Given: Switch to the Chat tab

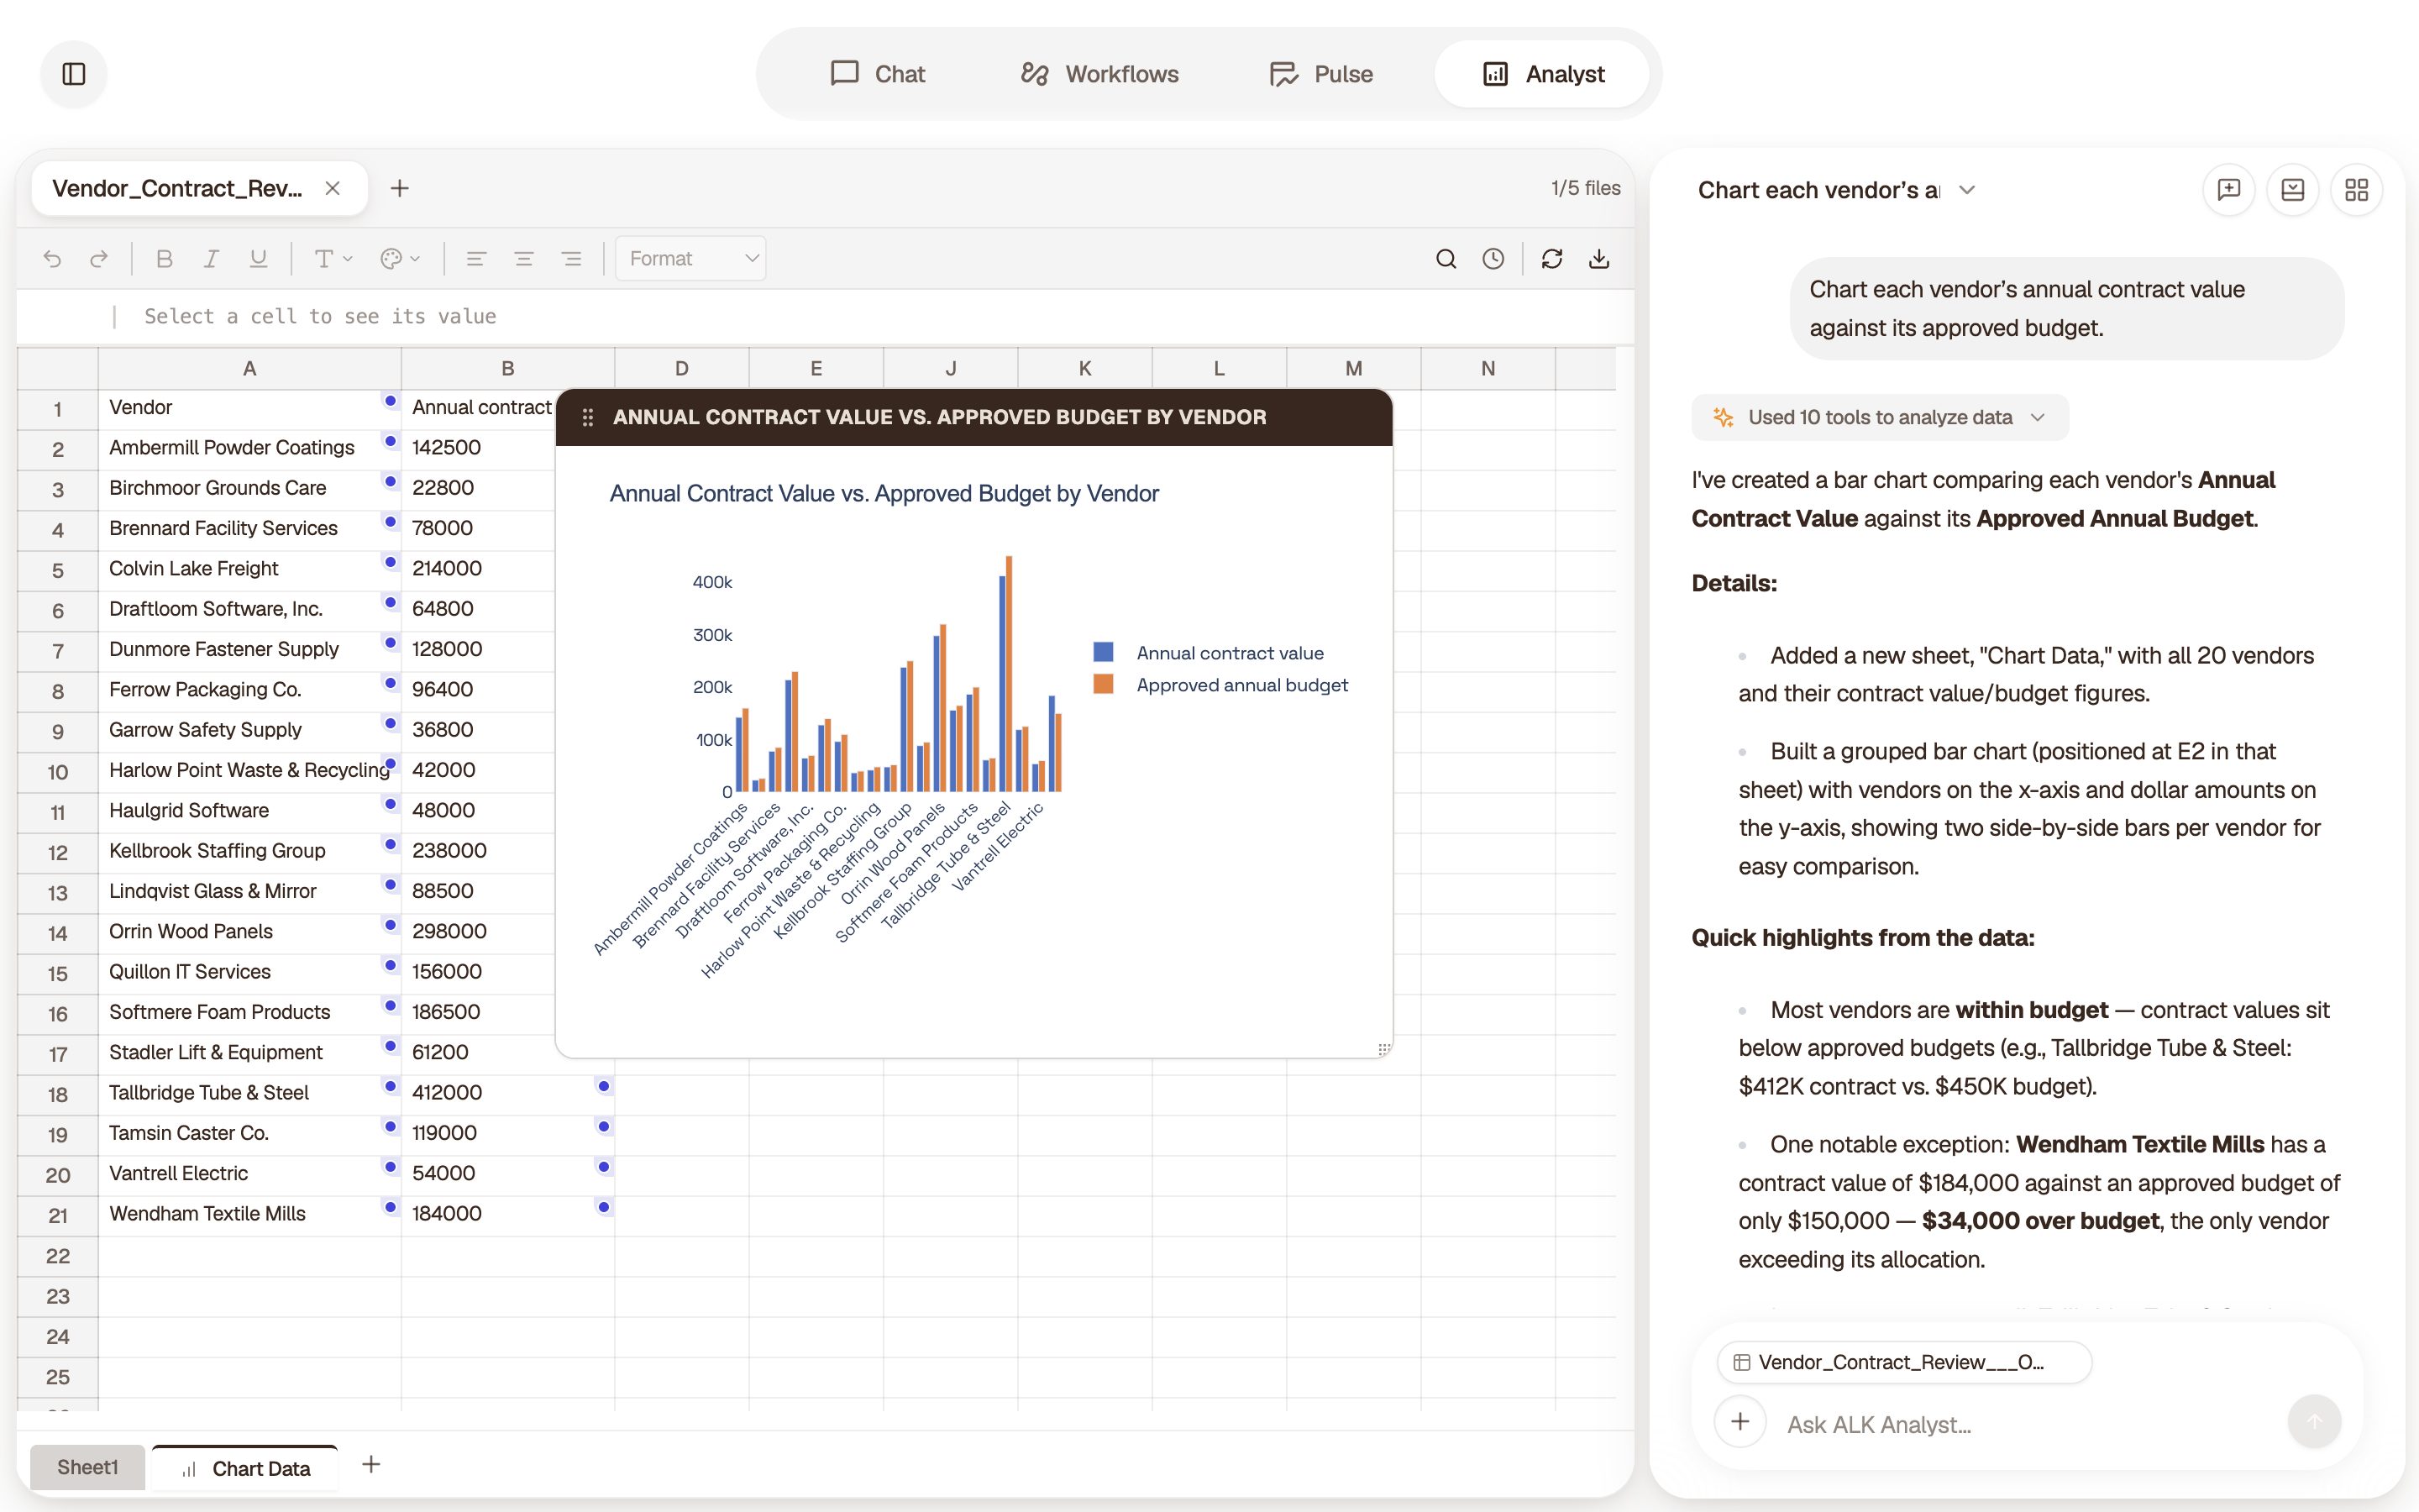Looking at the screenshot, I should click(x=878, y=74).
